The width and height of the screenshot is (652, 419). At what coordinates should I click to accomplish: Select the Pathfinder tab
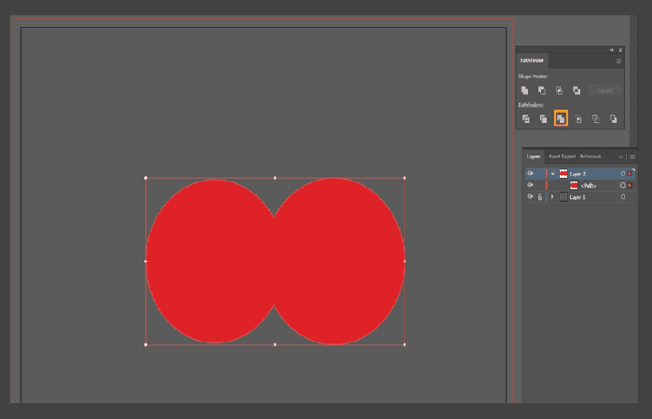point(532,61)
